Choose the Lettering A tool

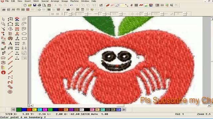(10, 43)
